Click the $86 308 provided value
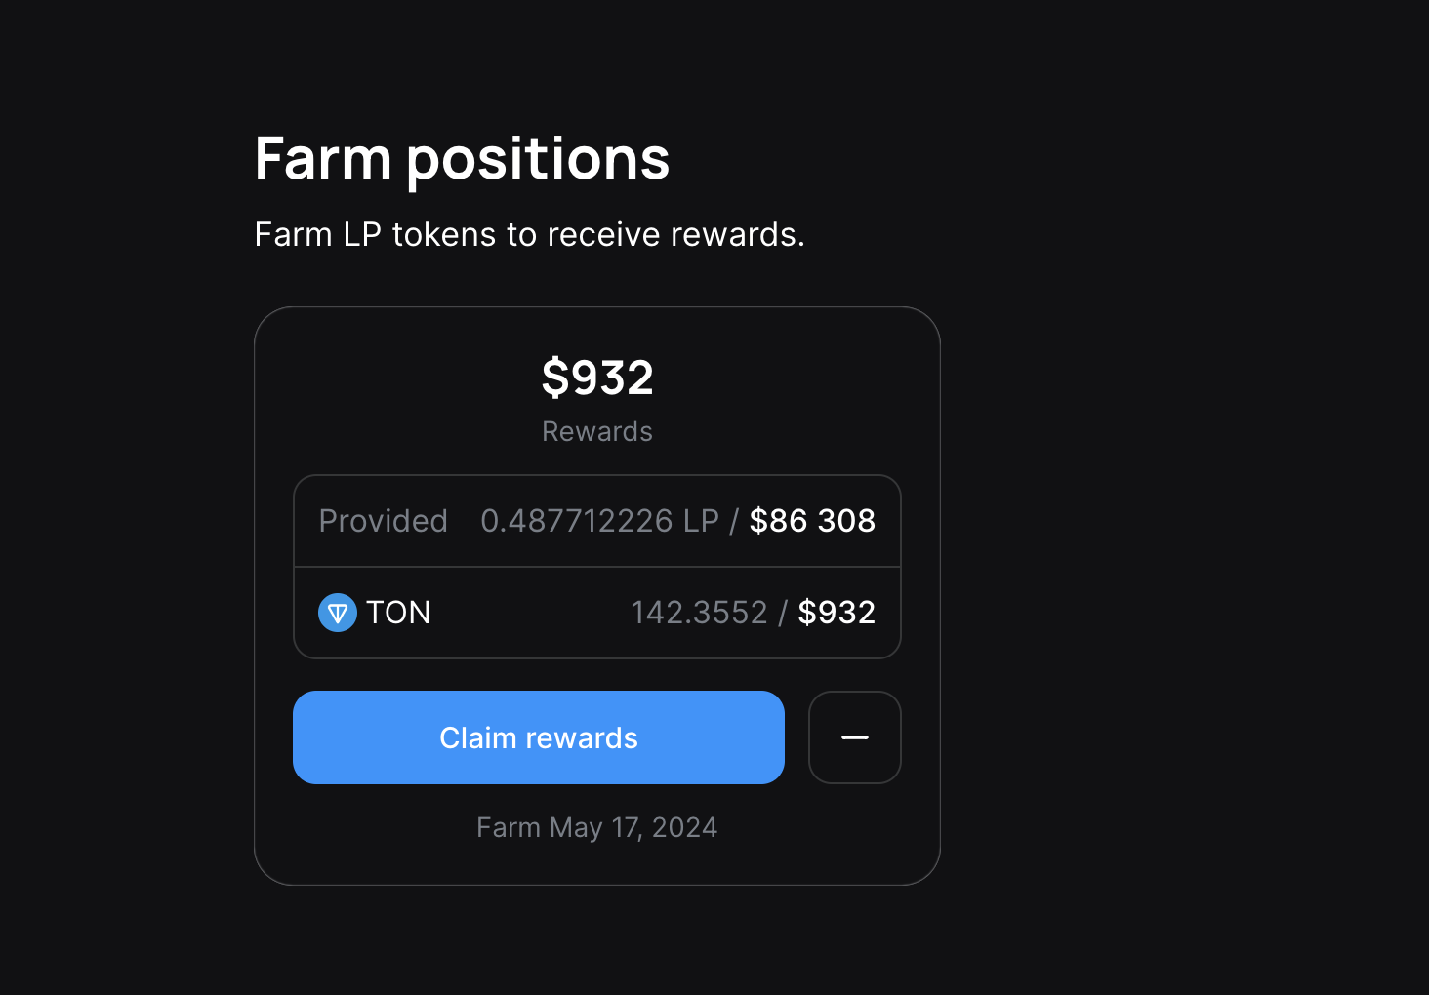Image resolution: width=1429 pixels, height=995 pixels. pos(812,521)
